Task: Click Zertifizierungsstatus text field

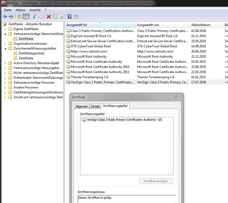Action: [x=127, y=199]
